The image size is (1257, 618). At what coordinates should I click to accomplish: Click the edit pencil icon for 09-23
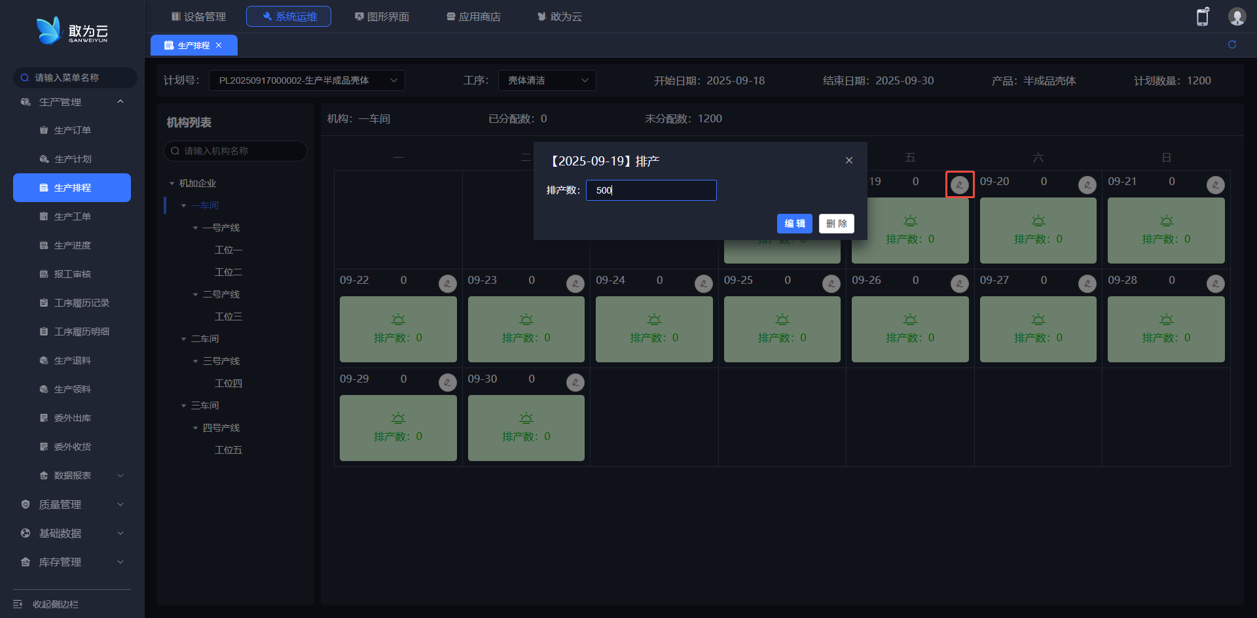575,284
